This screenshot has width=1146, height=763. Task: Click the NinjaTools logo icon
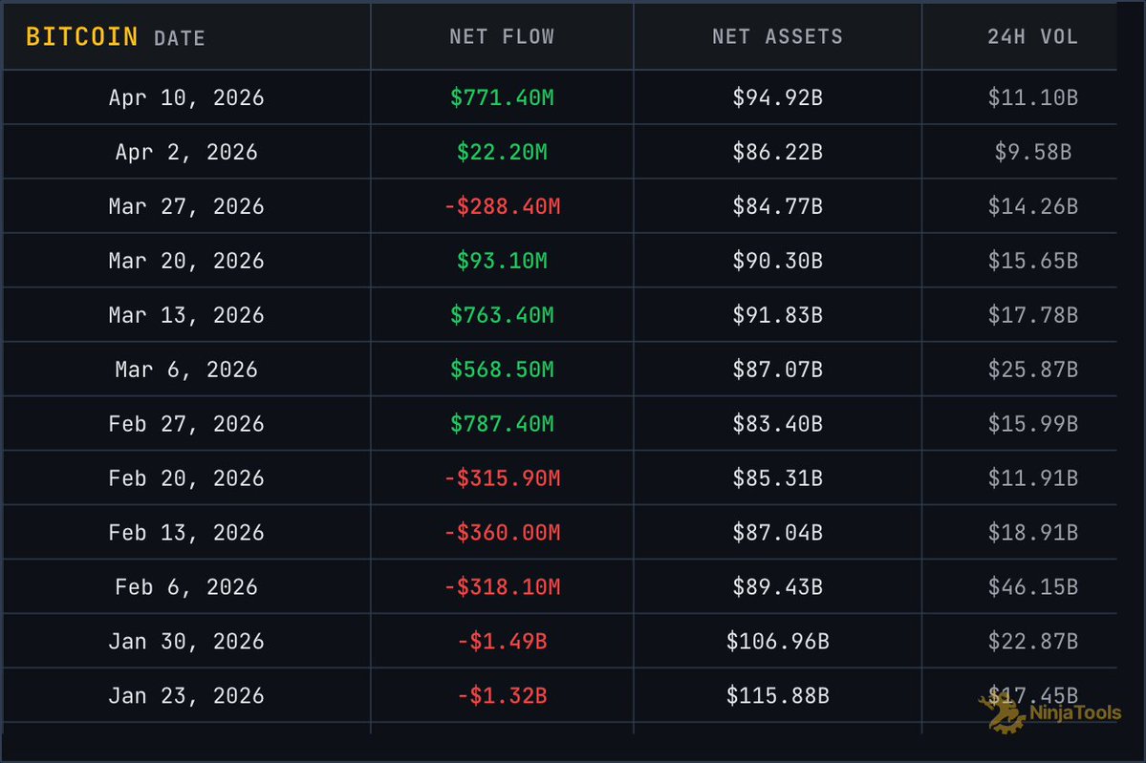(1002, 713)
